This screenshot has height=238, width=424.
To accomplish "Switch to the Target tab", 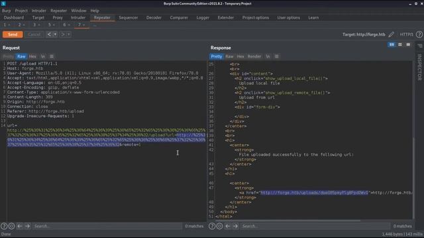I will pos(38,18).
